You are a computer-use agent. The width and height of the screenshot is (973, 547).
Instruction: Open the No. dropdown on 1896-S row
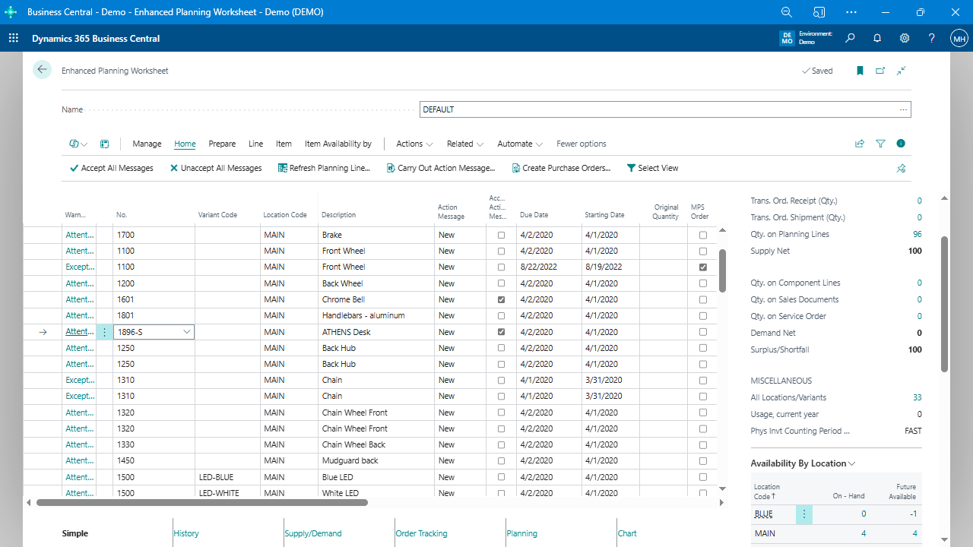click(186, 332)
